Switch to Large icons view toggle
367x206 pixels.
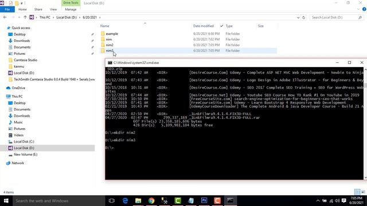(363, 192)
